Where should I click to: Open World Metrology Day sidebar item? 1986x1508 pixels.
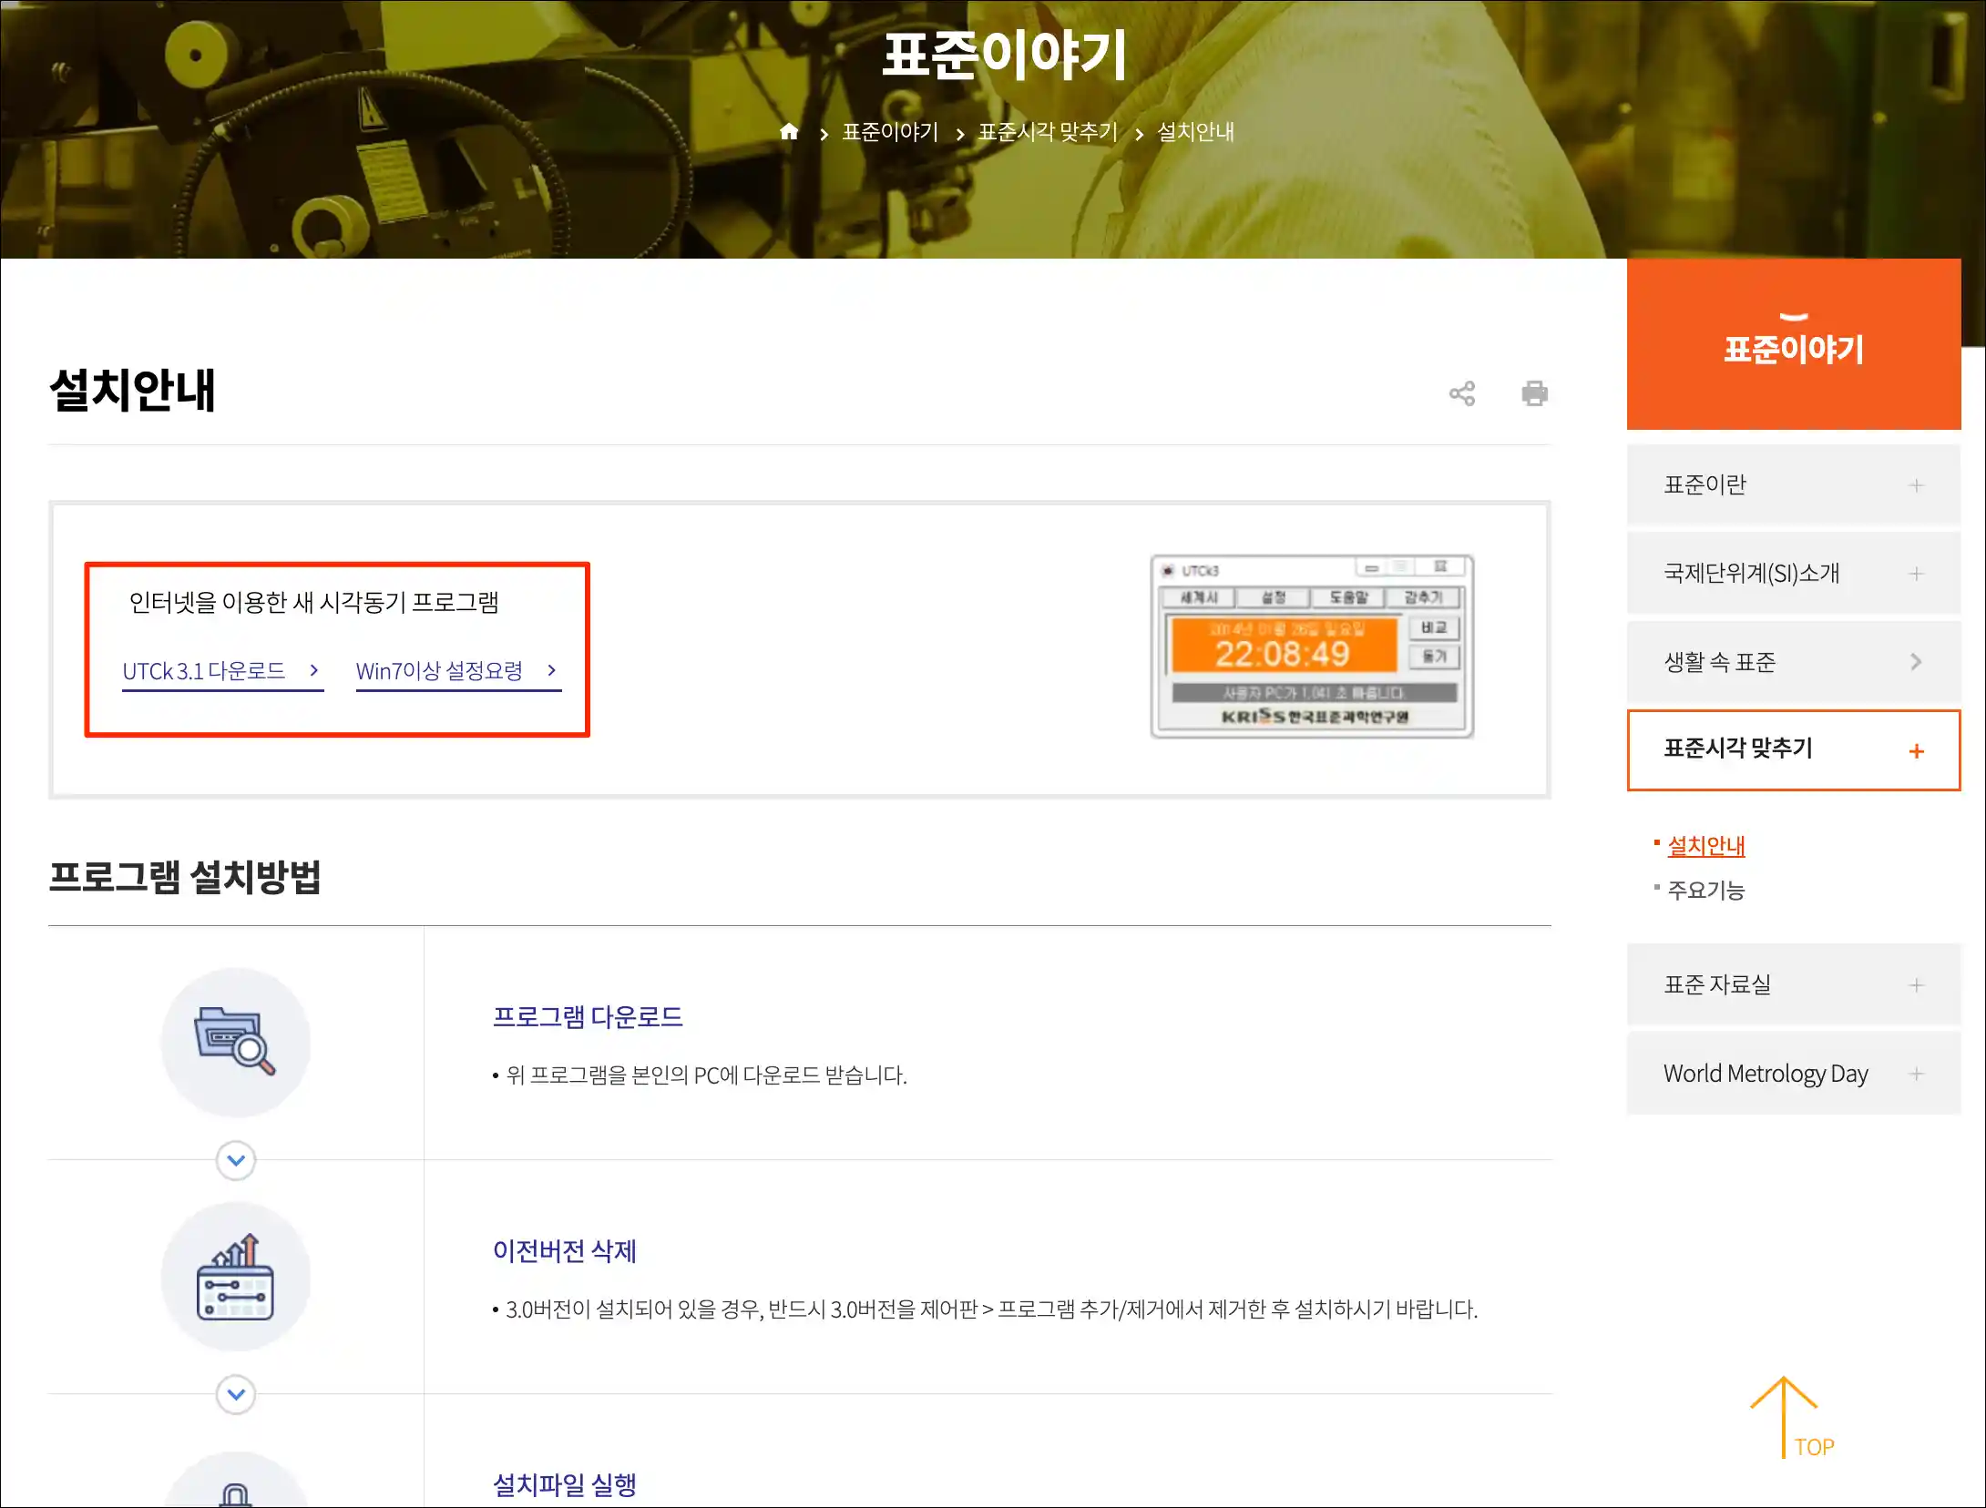click(x=1794, y=1074)
